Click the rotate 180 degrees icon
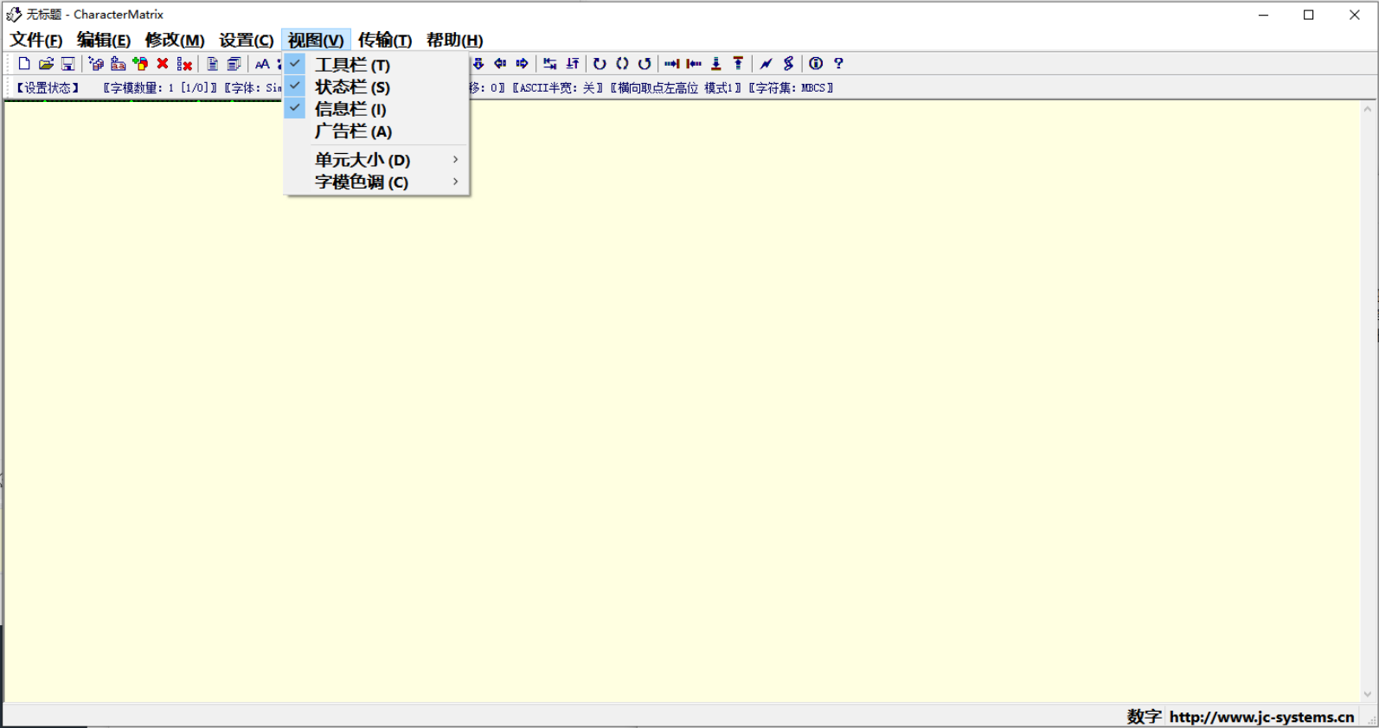This screenshot has width=1379, height=728. pos(622,64)
